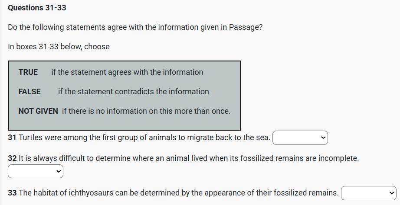400x205 pixels.
Task: Click the bold FALSE label in the grey box
Action: click(x=30, y=92)
